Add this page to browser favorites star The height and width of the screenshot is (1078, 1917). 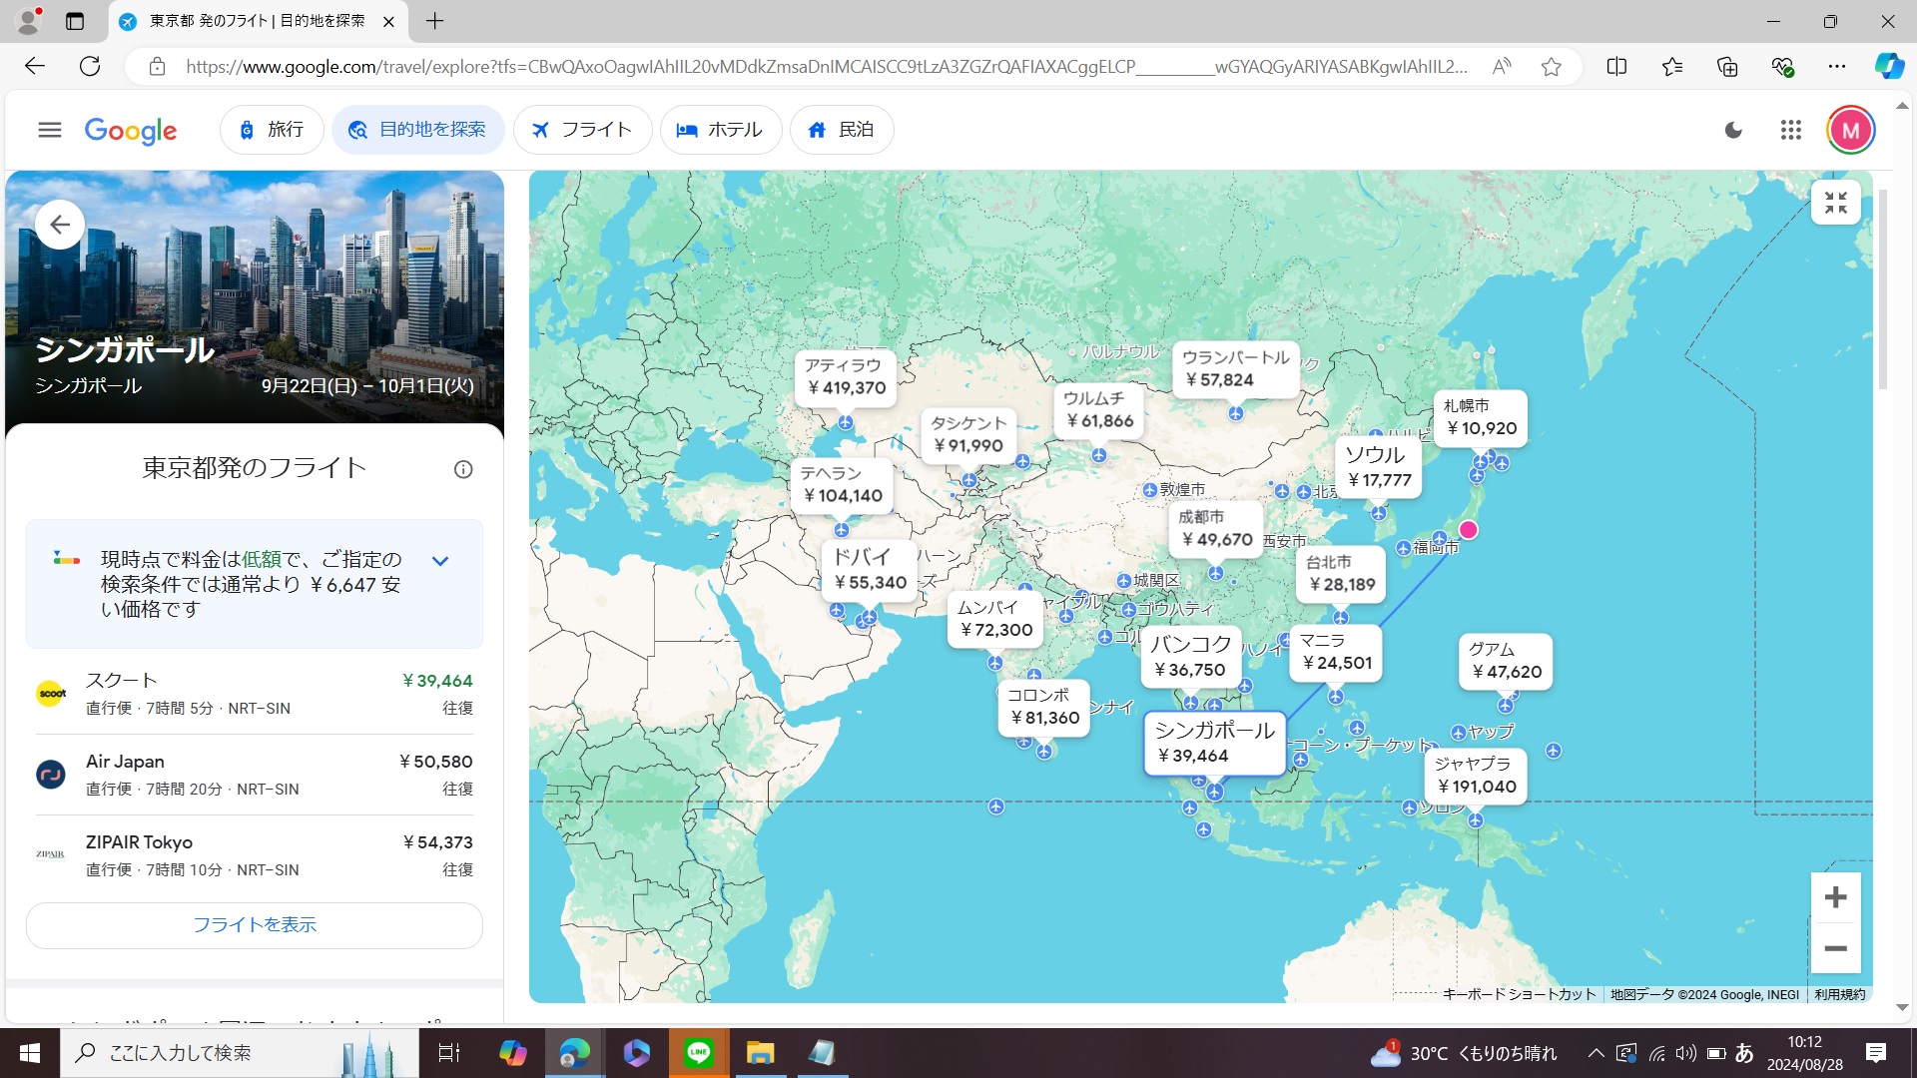click(1551, 67)
